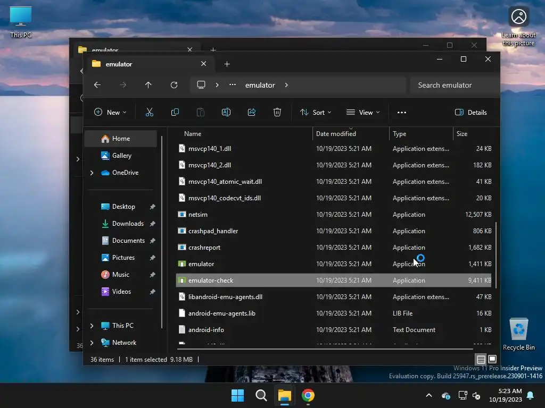
Task: Go up one folder level arrow
Action: click(148, 85)
